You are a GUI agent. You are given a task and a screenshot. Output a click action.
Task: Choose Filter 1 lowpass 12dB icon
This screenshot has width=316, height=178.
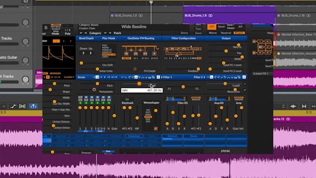click(125, 77)
